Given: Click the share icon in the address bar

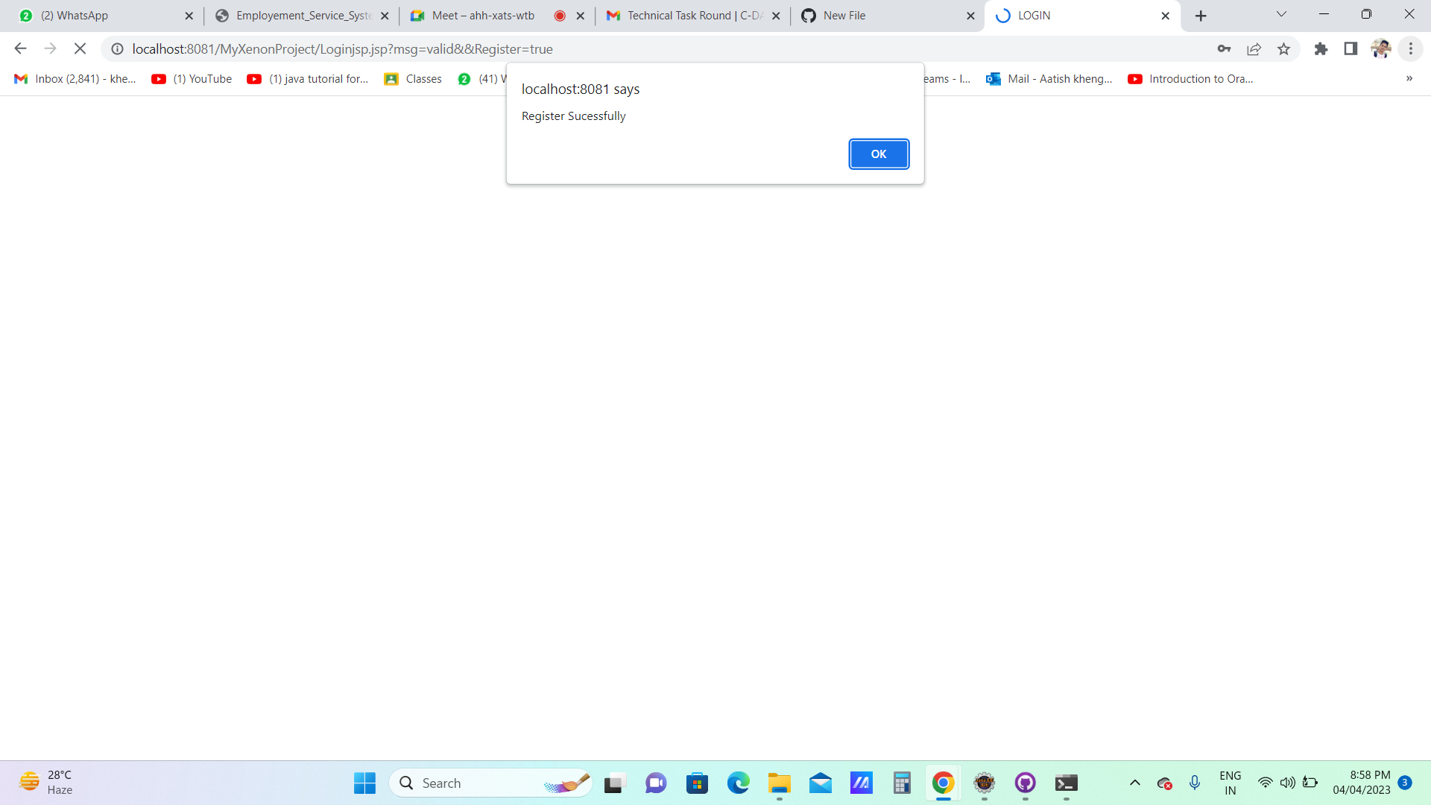Looking at the screenshot, I should coord(1254,48).
